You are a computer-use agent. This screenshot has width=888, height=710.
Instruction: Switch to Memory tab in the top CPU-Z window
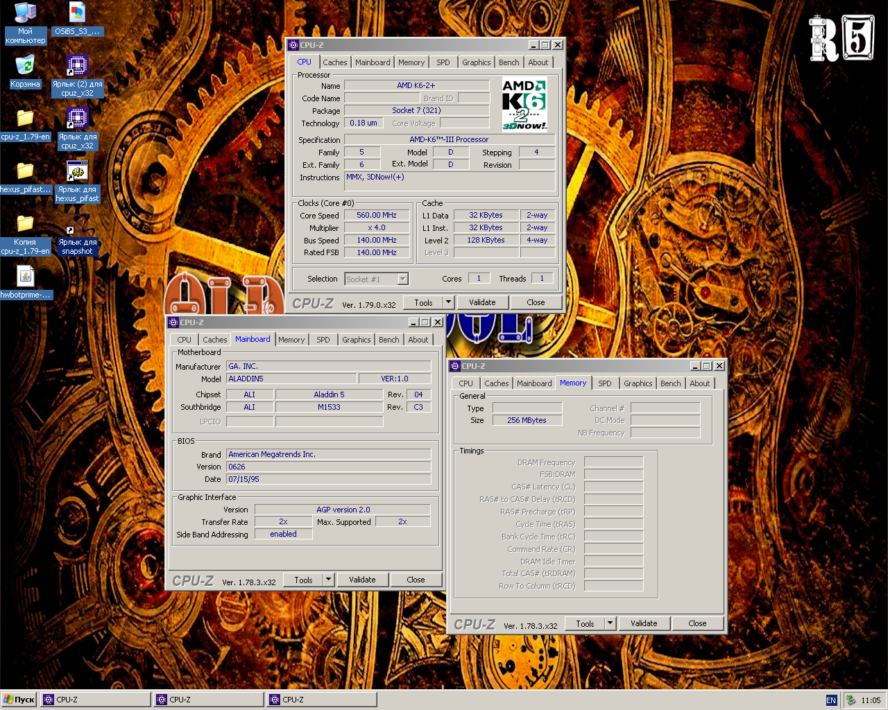coord(411,62)
